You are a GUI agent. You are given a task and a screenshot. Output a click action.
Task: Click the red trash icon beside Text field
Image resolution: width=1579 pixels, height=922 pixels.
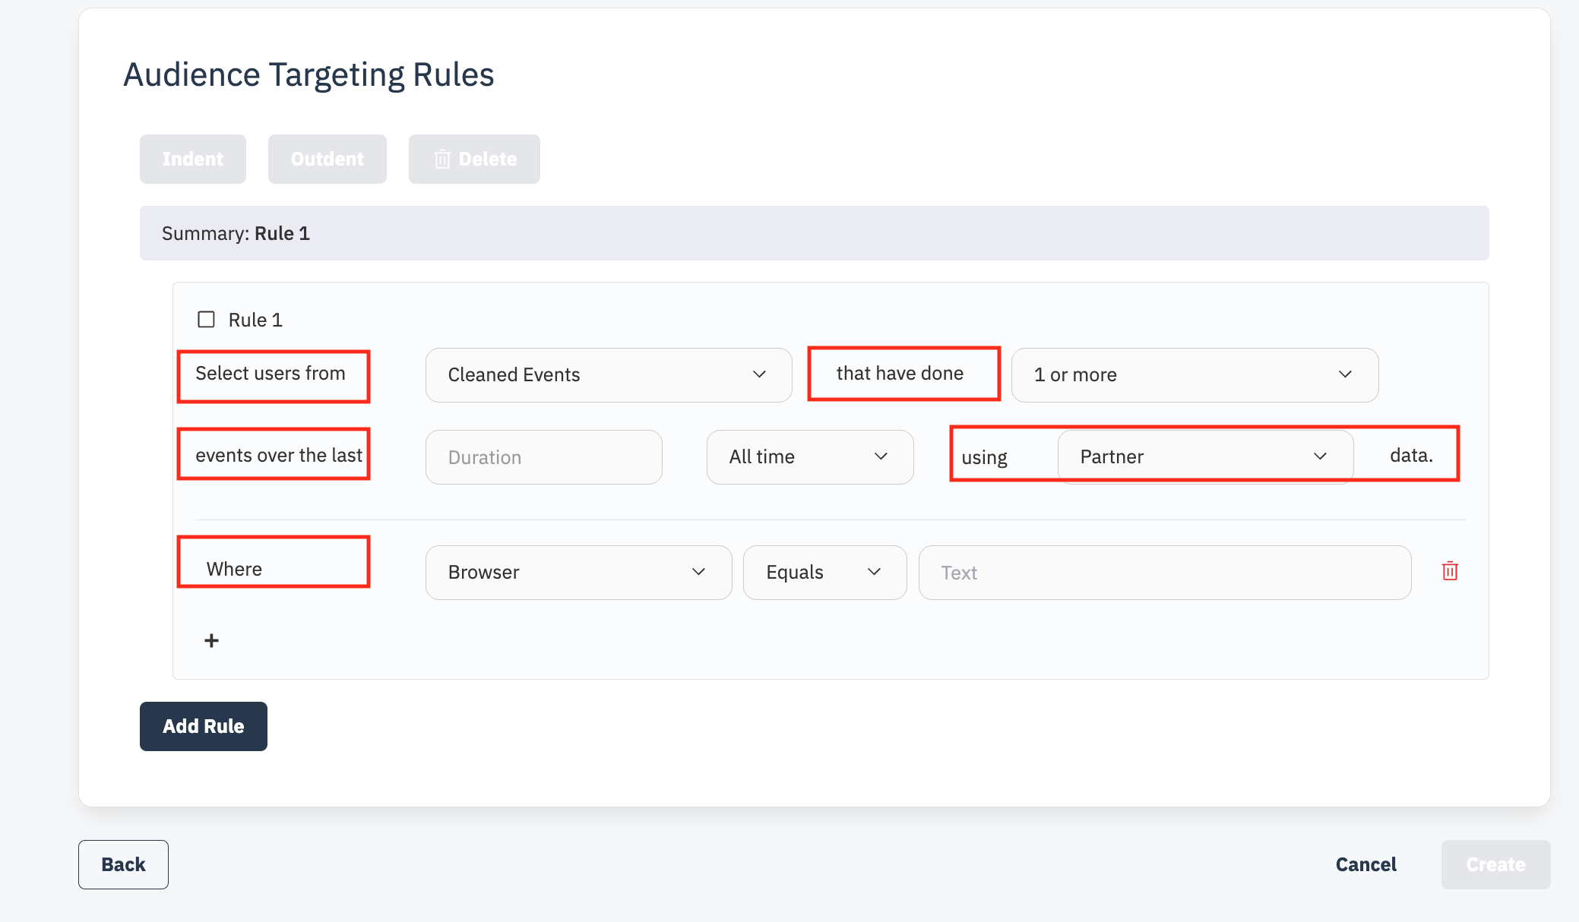coord(1449,571)
